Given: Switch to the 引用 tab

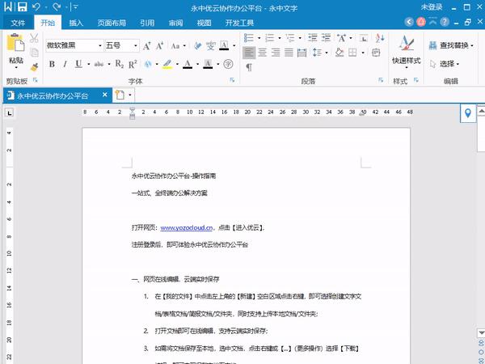Looking at the screenshot, I should point(147,23).
